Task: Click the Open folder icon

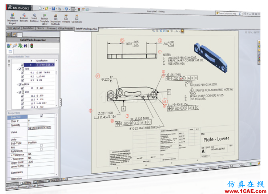Action: pos(46,8)
